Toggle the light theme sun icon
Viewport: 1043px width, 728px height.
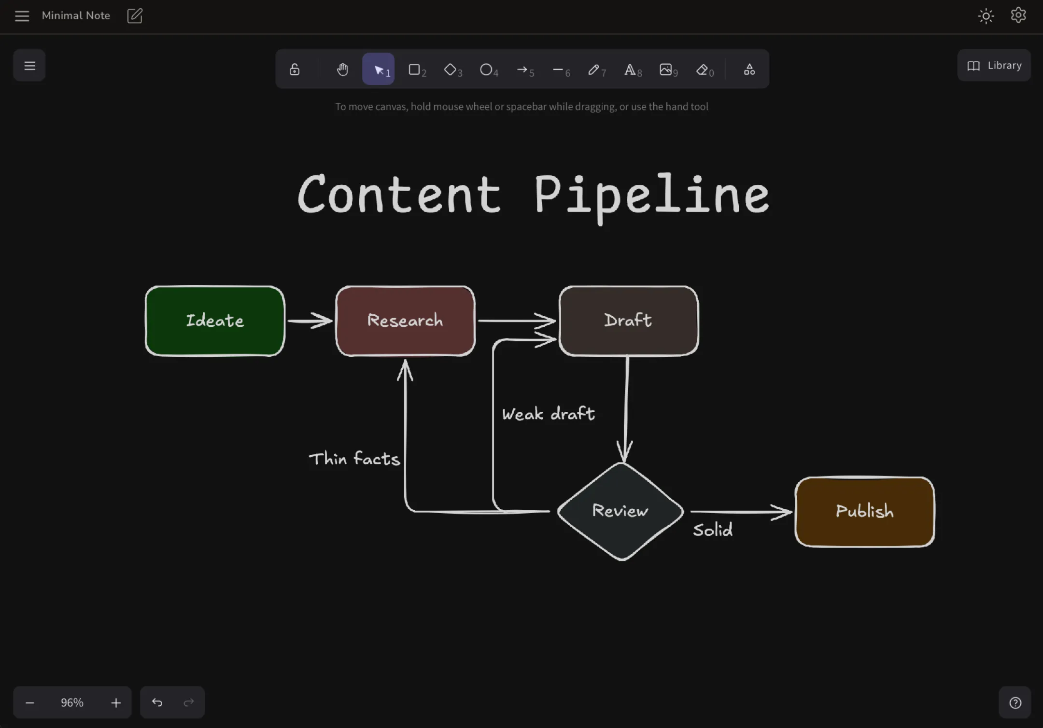click(986, 16)
